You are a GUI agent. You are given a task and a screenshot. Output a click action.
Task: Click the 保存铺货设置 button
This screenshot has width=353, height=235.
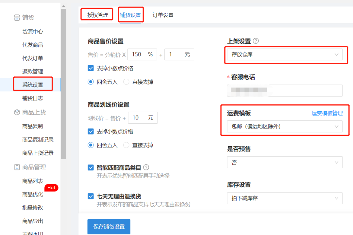[109, 227]
